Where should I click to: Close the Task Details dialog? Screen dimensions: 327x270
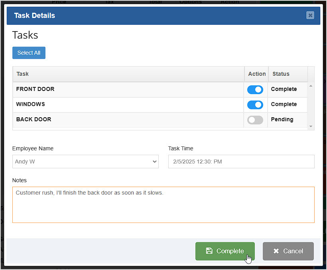coord(310,15)
